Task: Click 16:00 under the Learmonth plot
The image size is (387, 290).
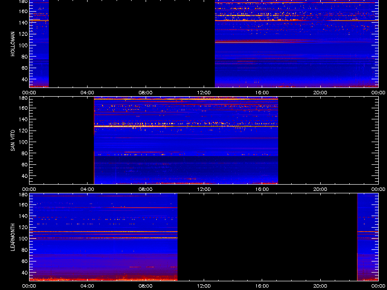Action: pyautogui.click(x=262, y=286)
